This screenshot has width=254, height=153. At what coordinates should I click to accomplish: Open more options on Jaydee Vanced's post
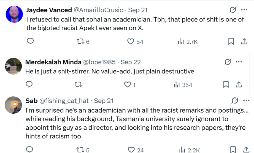click(x=244, y=10)
